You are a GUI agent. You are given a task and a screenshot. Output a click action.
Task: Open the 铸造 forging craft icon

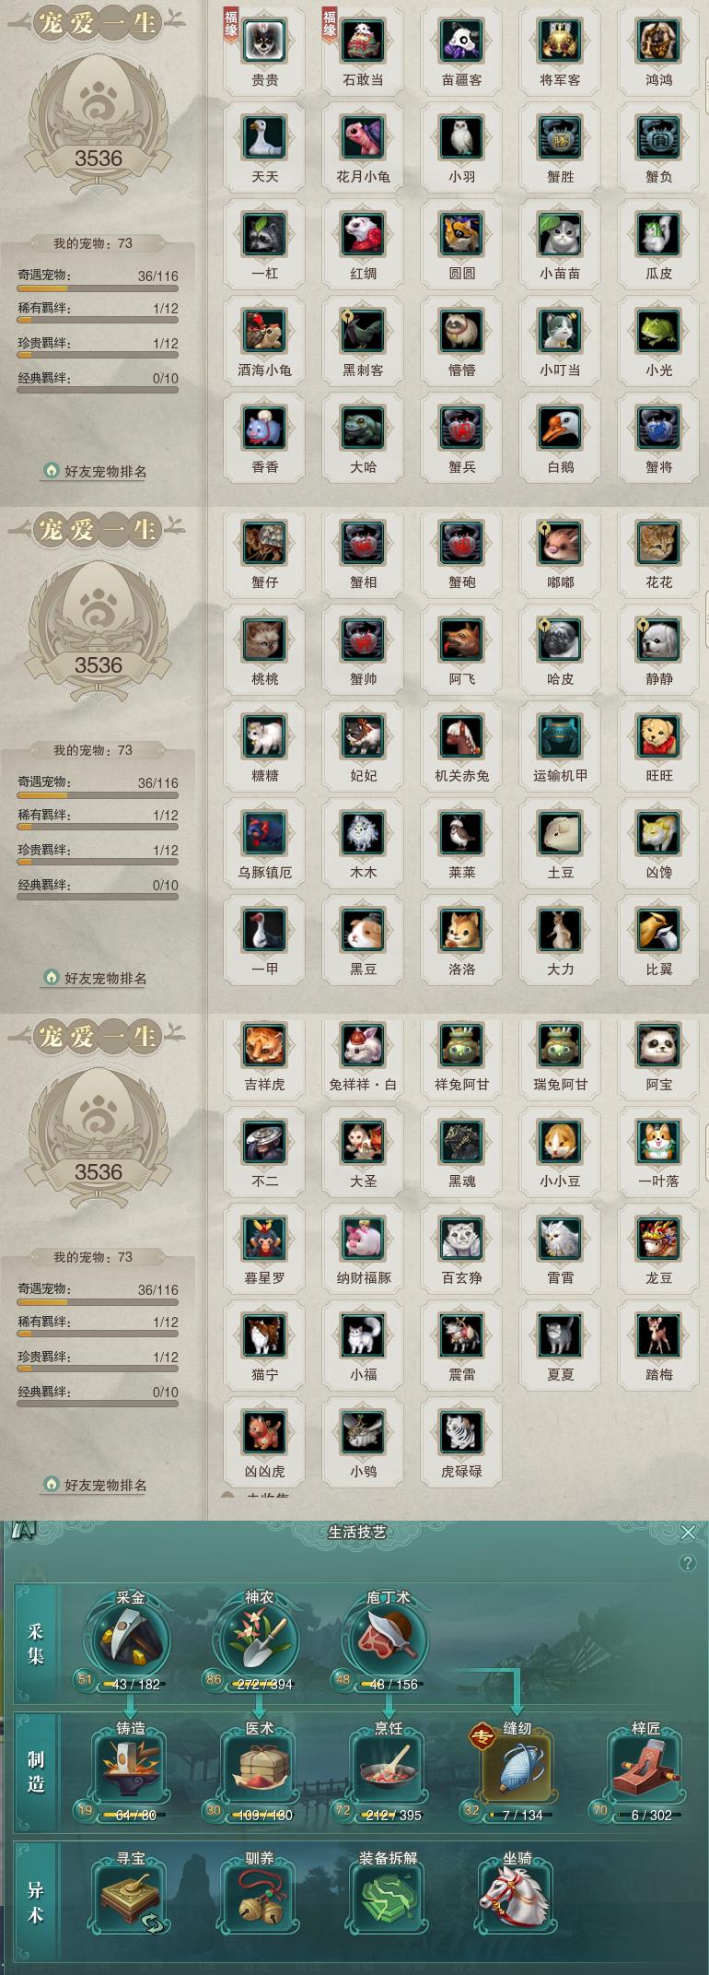tap(130, 1769)
